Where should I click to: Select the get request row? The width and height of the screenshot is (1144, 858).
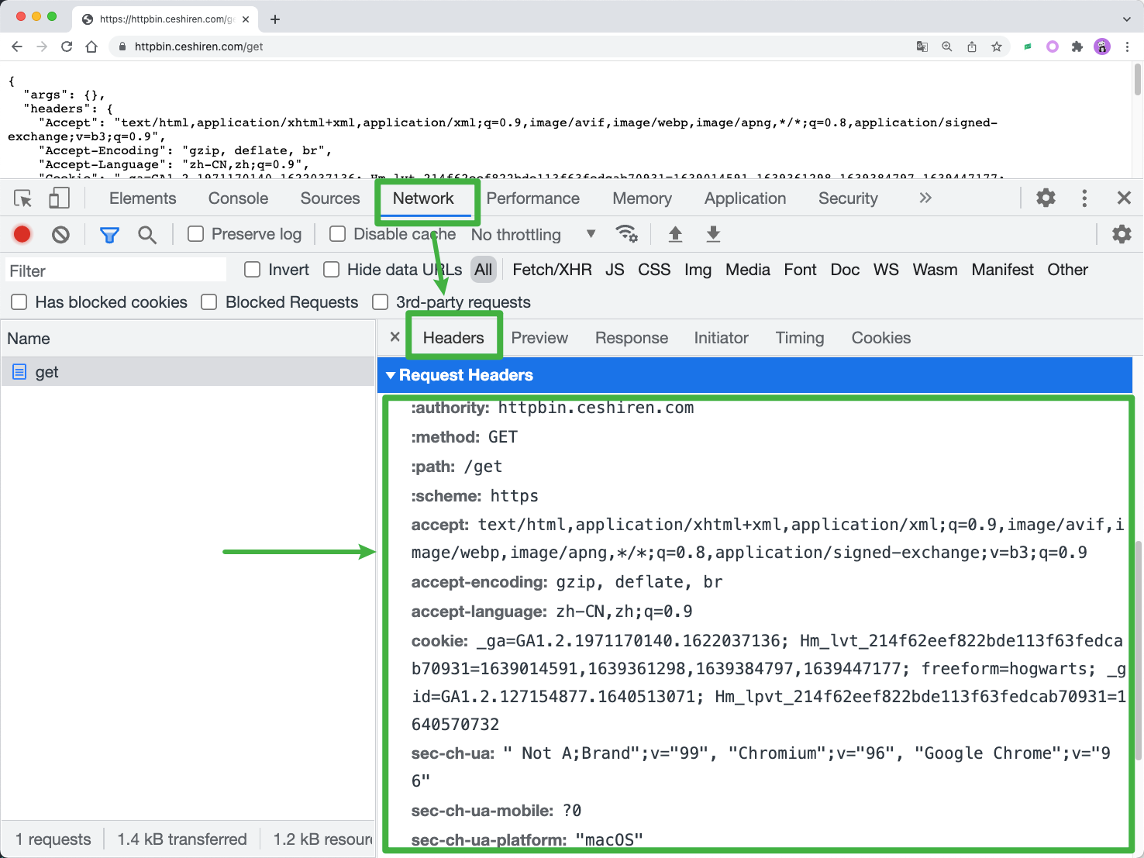pos(47,372)
